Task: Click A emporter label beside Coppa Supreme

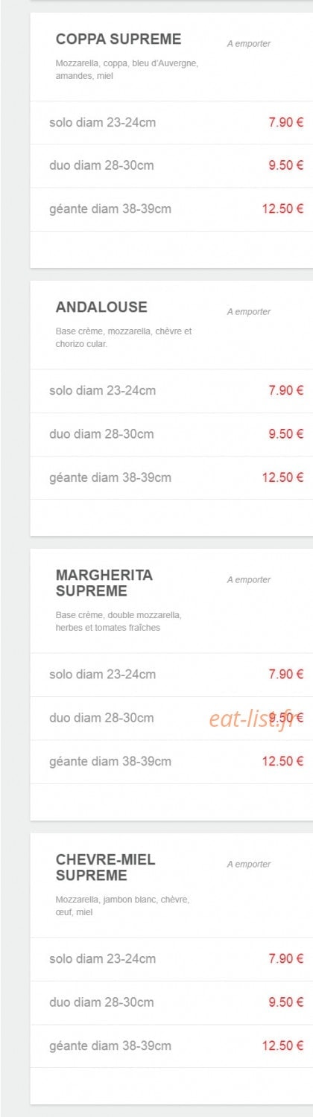Action: (x=249, y=44)
